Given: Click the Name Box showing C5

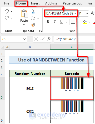Looking at the screenshot, I should point(14,39).
